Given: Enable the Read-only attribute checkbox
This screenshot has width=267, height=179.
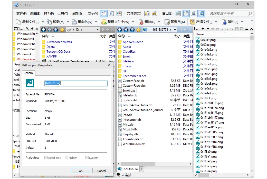Looking at the screenshot, I should tap(46, 158).
